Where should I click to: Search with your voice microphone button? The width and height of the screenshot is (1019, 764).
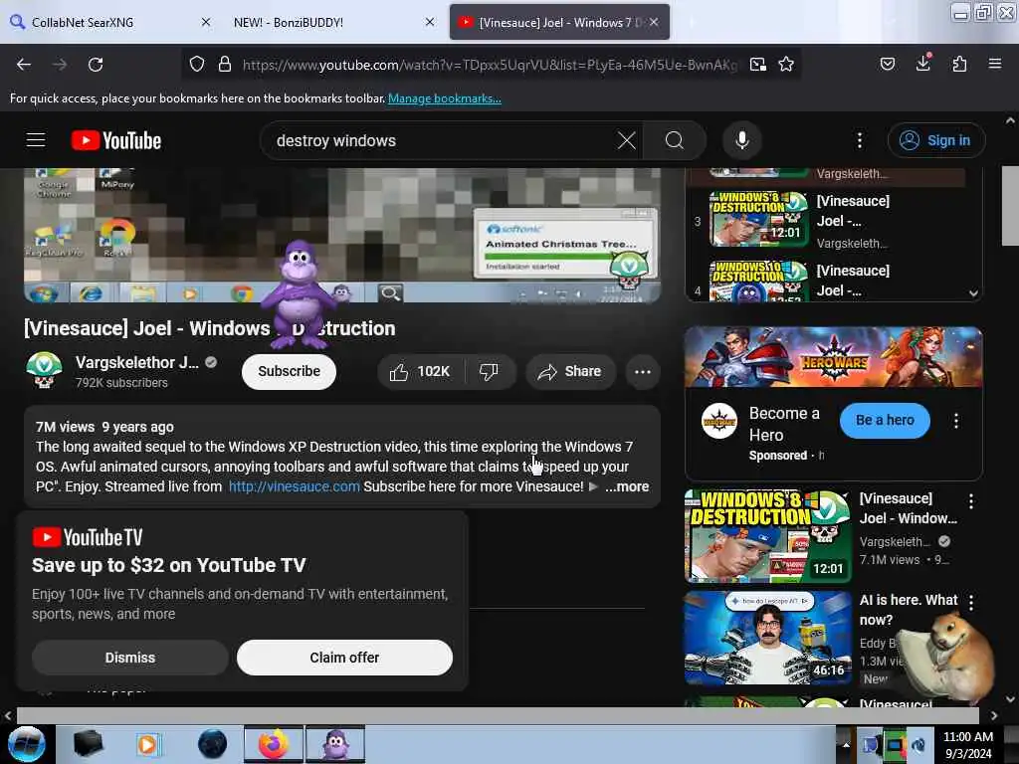[742, 140]
